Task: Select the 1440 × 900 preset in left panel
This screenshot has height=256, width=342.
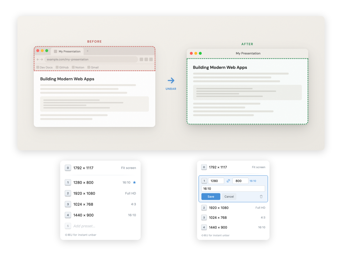Action: pos(100,215)
